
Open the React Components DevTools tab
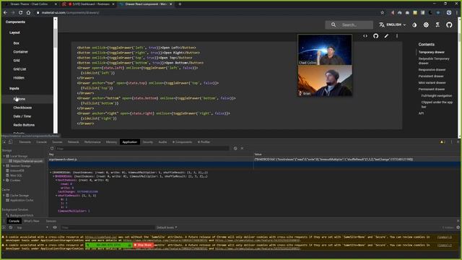[x=182, y=142]
